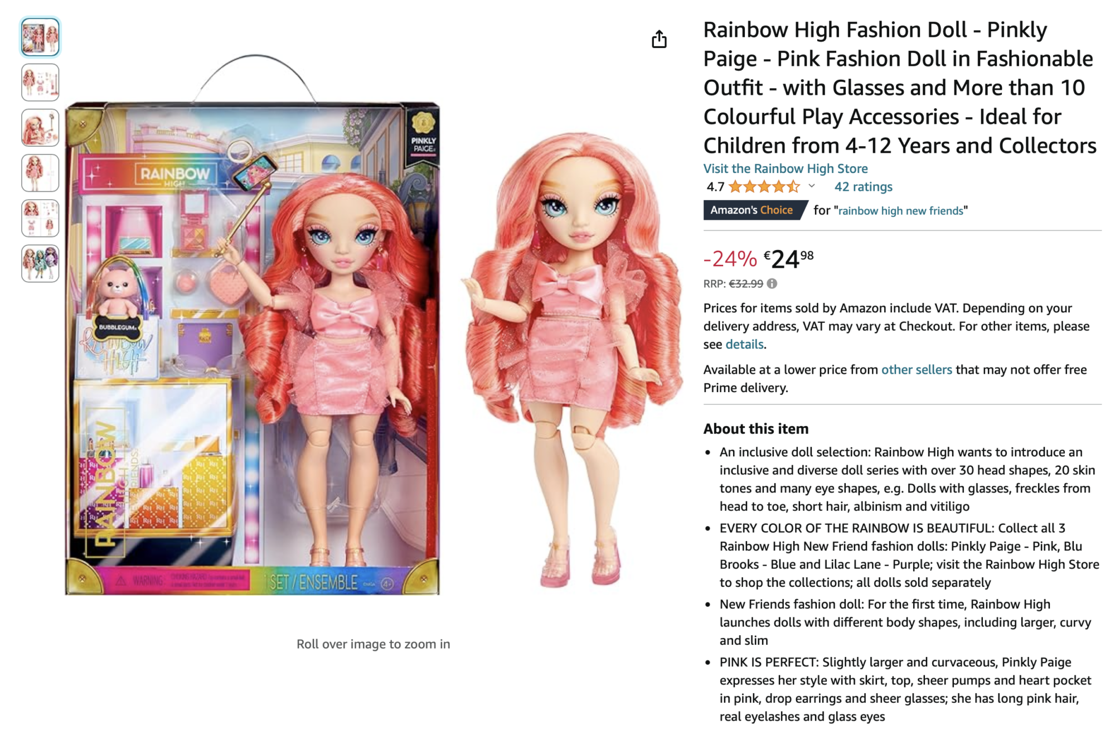
Task: Open the 42 ratings link
Action: 863,187
